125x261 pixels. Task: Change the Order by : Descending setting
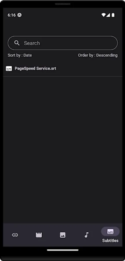(98, 55)
